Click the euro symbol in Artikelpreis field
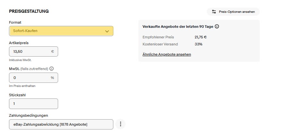Viewport: 306px width, 133px height. tap(52, 51)
